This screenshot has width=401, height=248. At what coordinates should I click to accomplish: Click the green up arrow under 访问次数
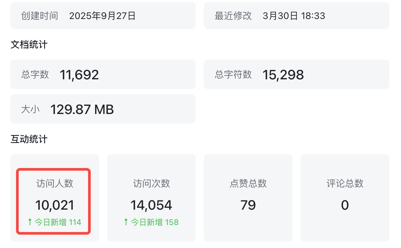126,222
